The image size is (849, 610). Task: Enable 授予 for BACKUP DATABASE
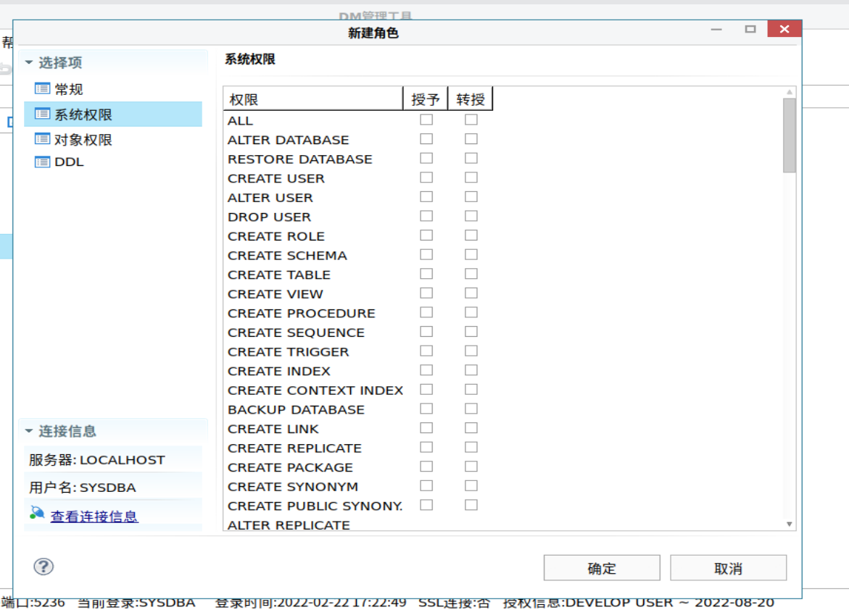tap(426, 408)
